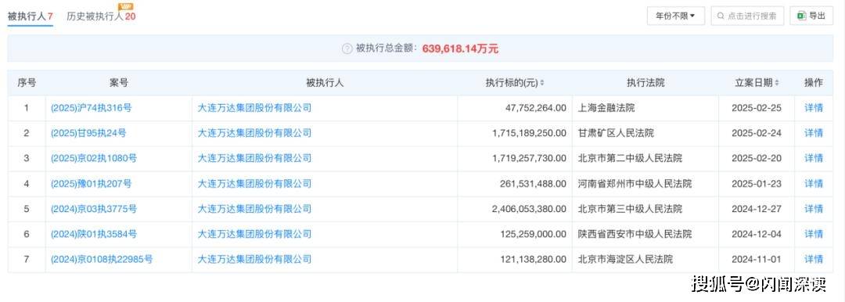Open 大连万达集团股份有限公司 link in row 5
The height and width of the screenshot is (302, 845).
pyautogui.click(x=254, y=209)
